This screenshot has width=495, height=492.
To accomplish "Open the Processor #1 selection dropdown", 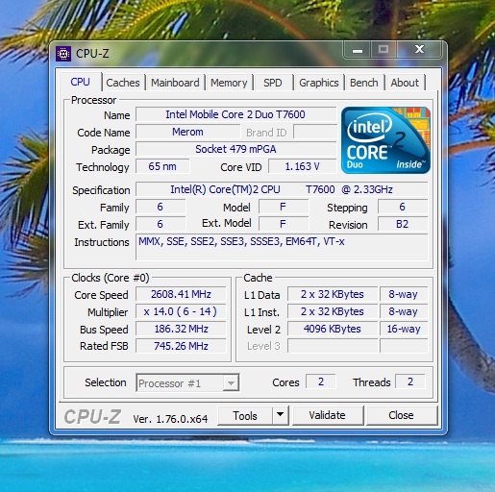I will [187, 382].
